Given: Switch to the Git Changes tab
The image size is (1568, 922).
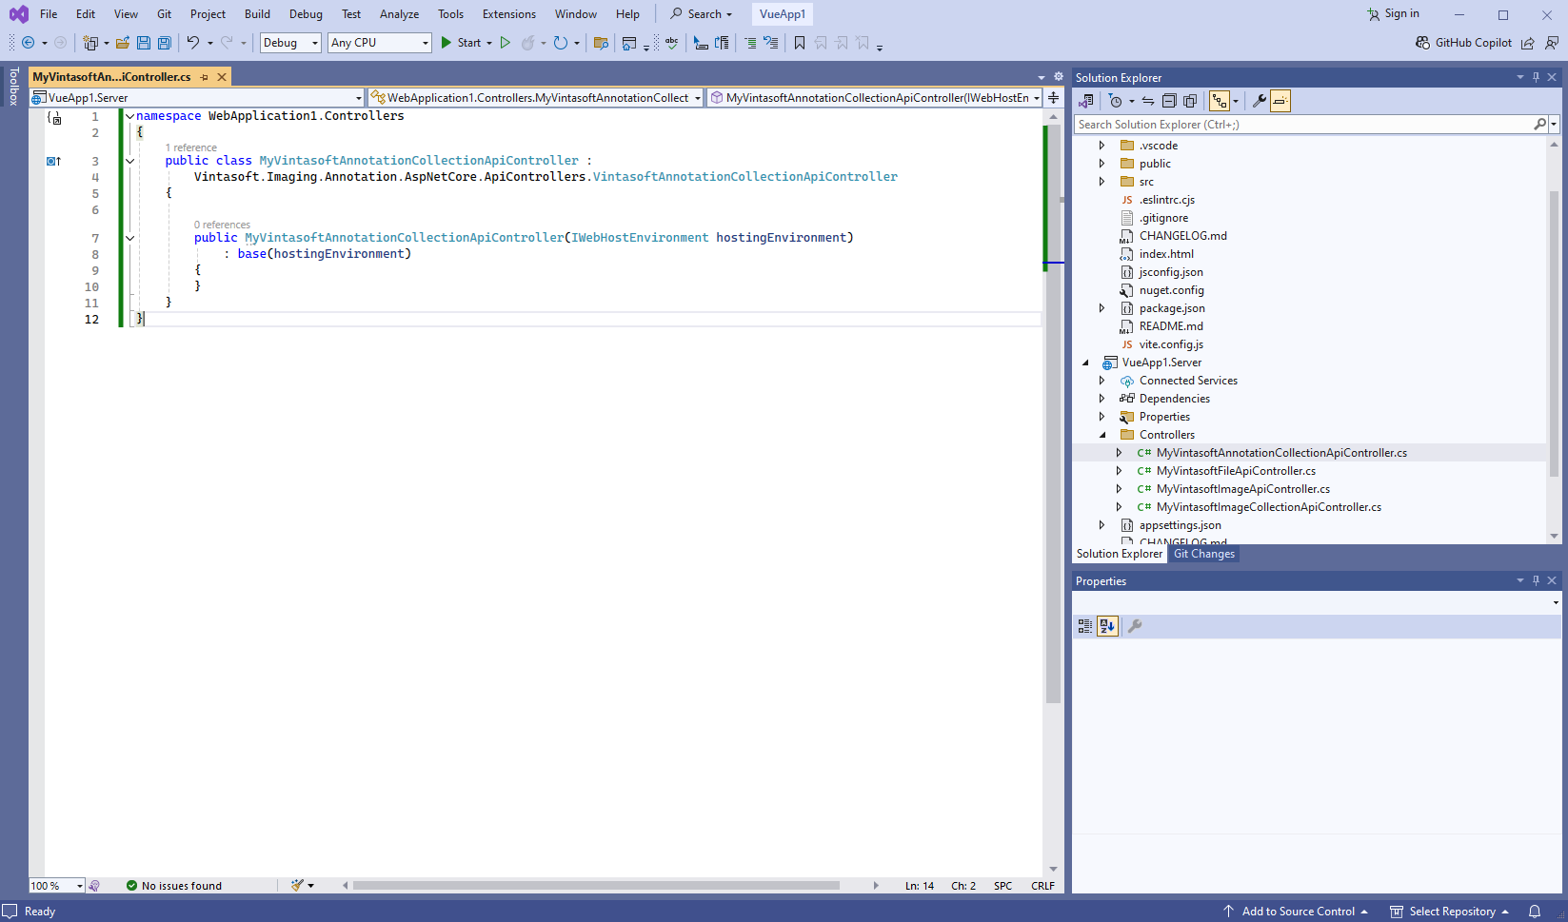Looking at the screenshot, I should click(1203, 554).
